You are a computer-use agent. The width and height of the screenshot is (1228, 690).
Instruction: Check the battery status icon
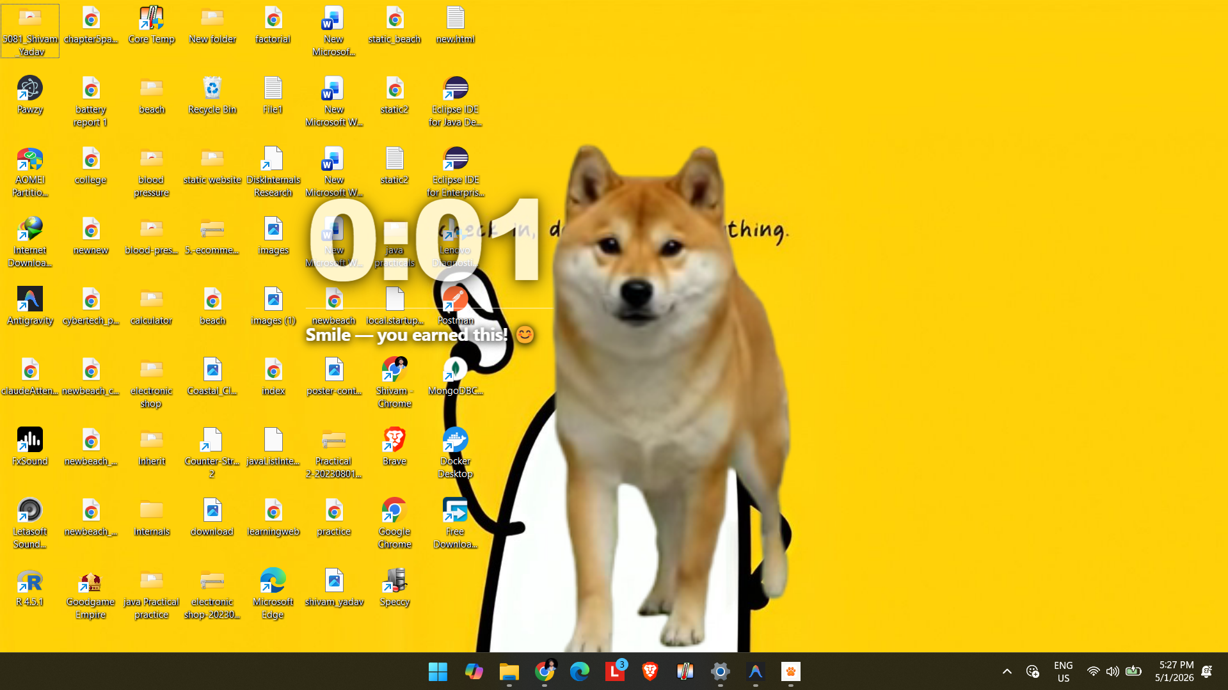(x=1133, y=671)
